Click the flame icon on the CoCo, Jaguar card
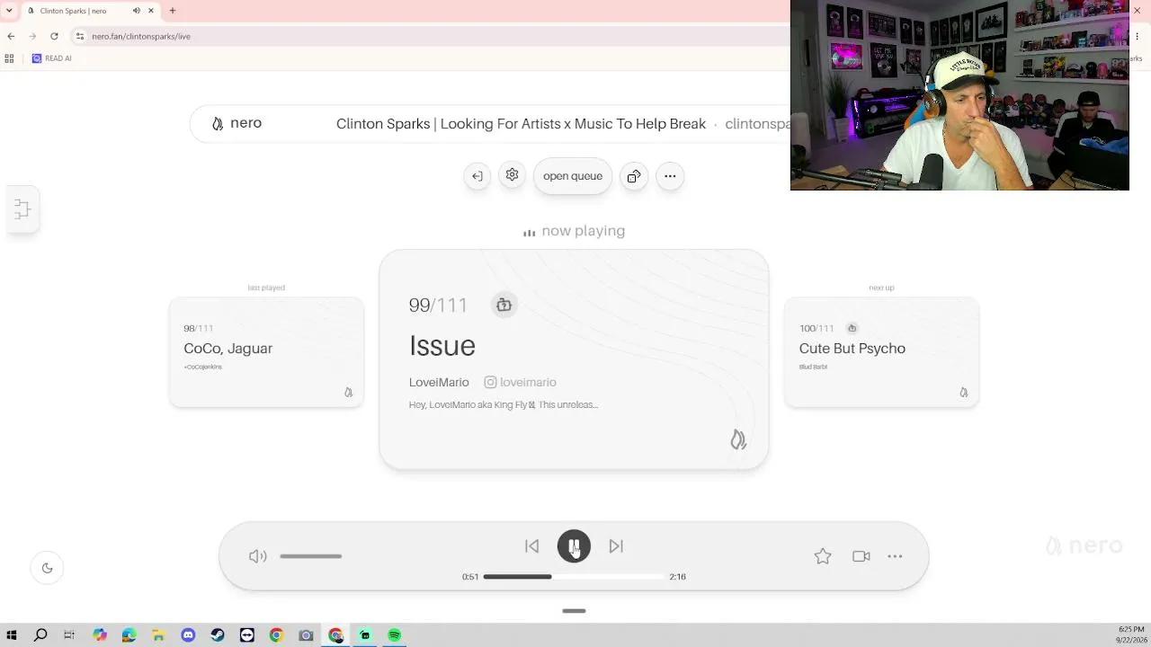 (348, 393)
